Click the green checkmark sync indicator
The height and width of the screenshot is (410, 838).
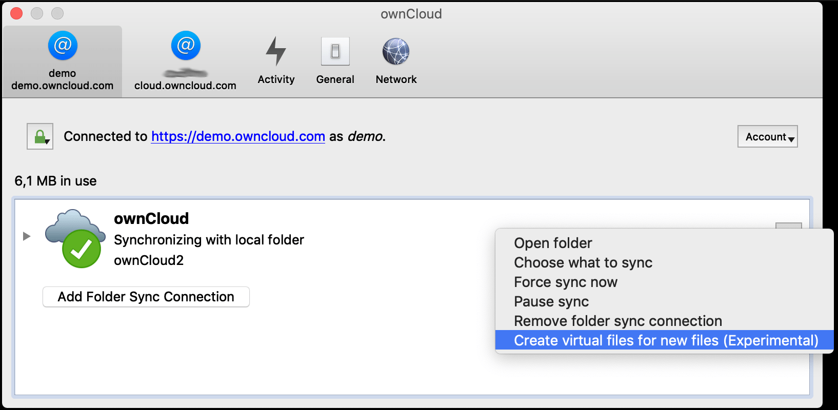pyautogui.click(x=81, y=250)
